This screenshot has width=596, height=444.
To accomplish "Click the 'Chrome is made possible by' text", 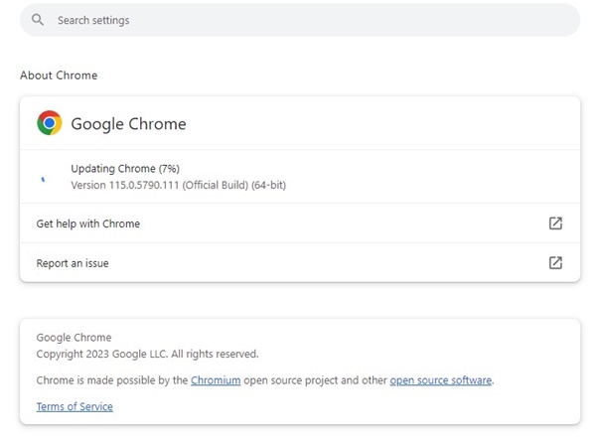I will pos(111,380).
